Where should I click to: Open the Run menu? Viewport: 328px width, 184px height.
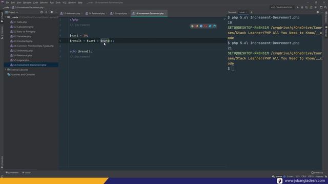pyautogui.click(x=52, y=3)
